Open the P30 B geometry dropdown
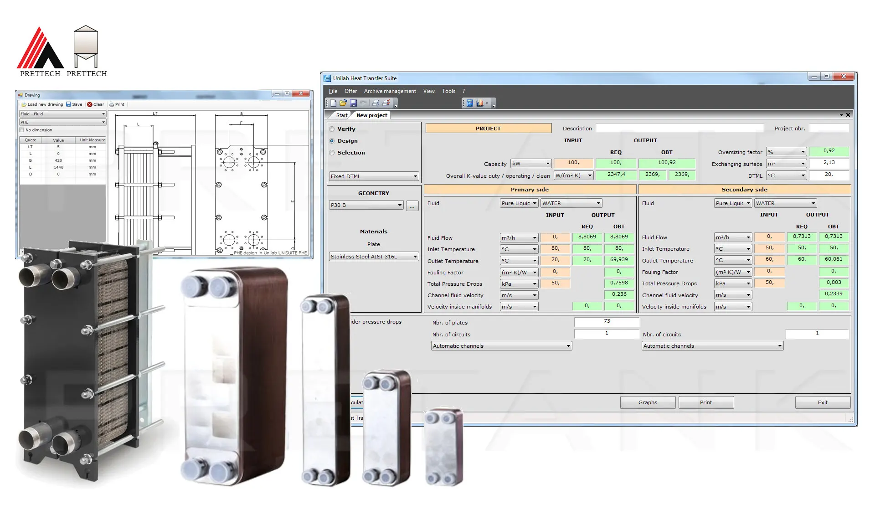This screenshot has height=510, width=875. click(366, 205)
